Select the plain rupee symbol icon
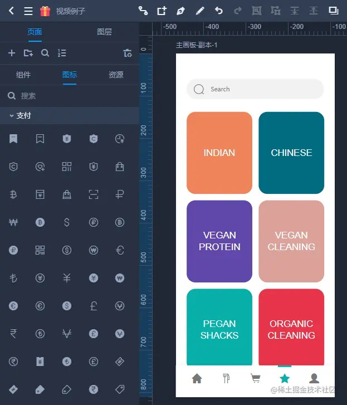Image resolution: width=347 pixels, height=405 pixels. (13, 334)
